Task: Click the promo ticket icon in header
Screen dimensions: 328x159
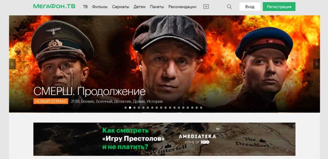Action: 206,7
